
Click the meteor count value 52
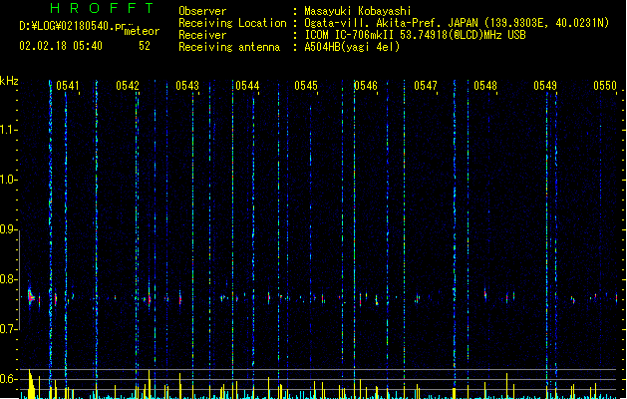pyautogui.click(x=145, y=46)
